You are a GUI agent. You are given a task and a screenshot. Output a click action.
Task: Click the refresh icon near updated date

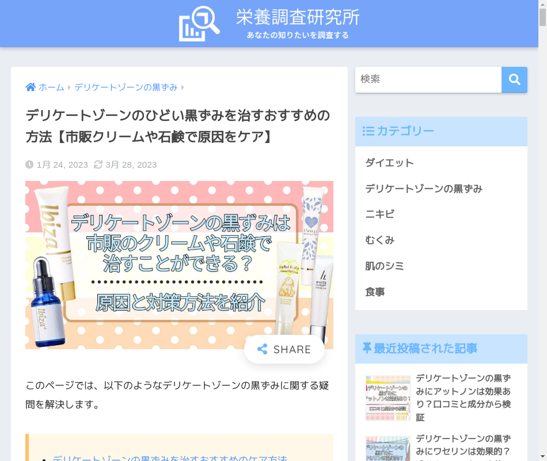[98, 165]
